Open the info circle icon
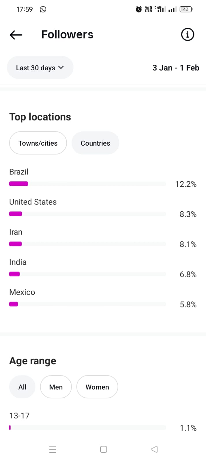The height and width of the screenshot is (462, 206). click(x=187, y=35)
